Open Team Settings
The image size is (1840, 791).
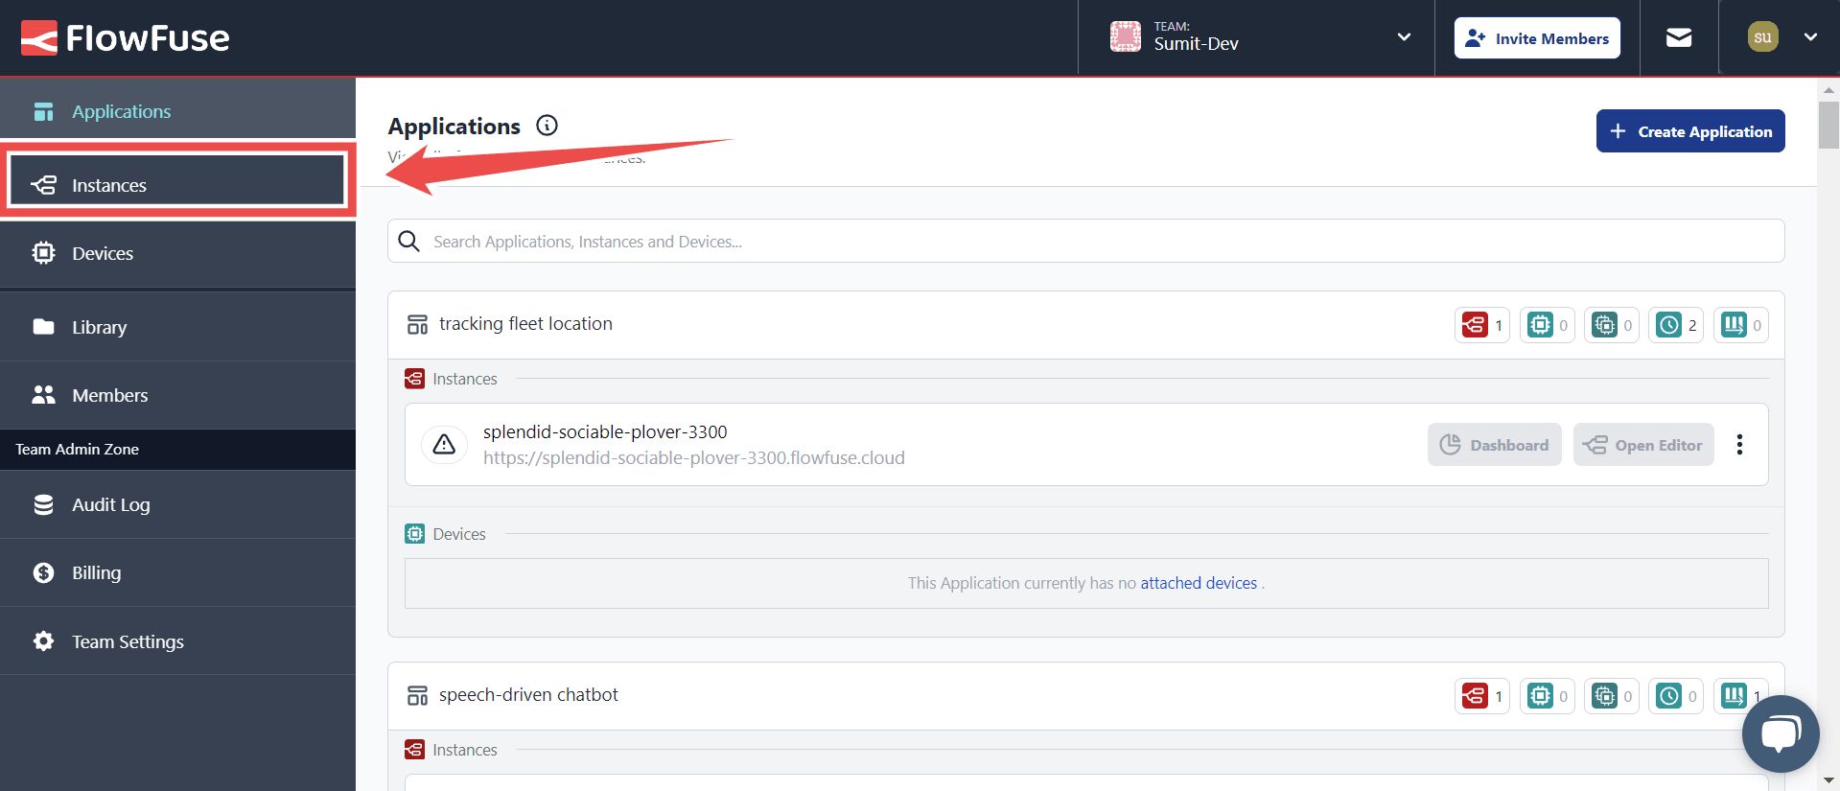pyautogui.click(x=177, y=641)
